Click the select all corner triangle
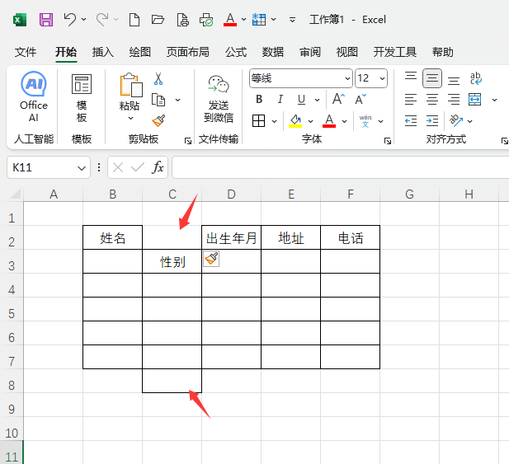509x464 pixels. pos(15,194)
